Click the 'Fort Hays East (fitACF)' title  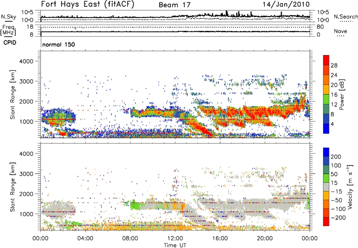[88, 4]
